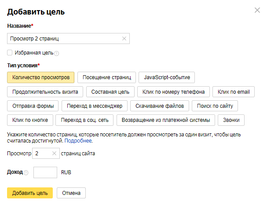Pick Продолжительность визита option
Screen dimensions: 267x205
click(x=45, y=92)
